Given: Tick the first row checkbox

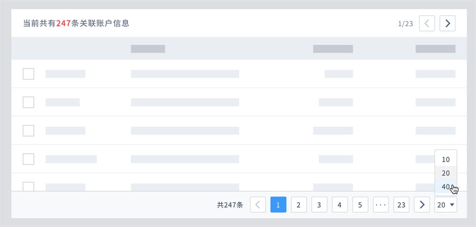Looking at the screenshot, I should click(x=29, y=74).
